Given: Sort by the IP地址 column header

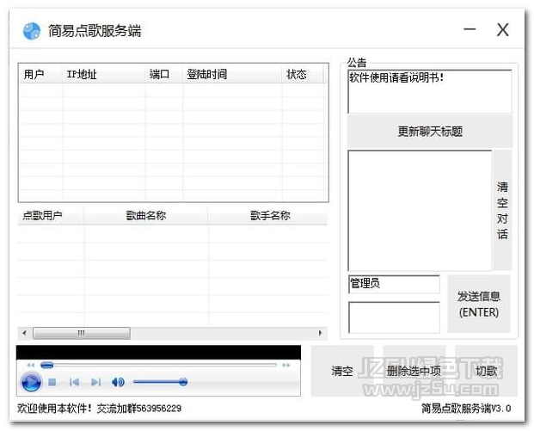Looking at the screenshot, I should tap(103, 74).
